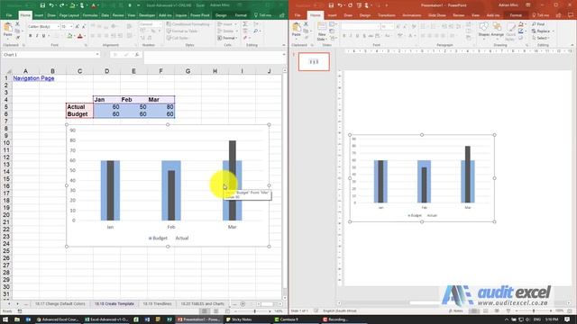The height and width of the screenshot is (324, 577).
Task: Switch to Camtasia 9 in taskbar
Action: [287, 319]
